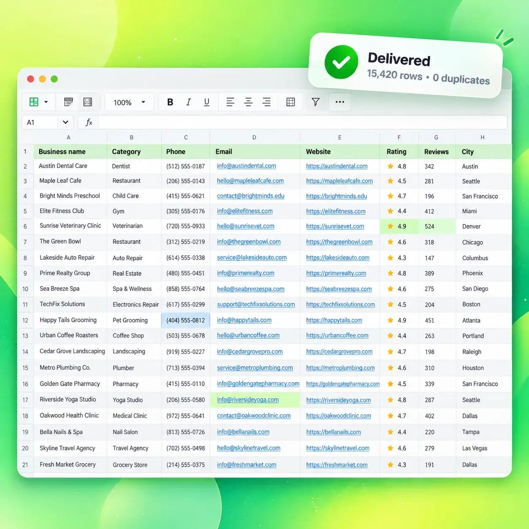
Task: Open the dropdown arrow beside the grid icon
Action: point(46,102)
